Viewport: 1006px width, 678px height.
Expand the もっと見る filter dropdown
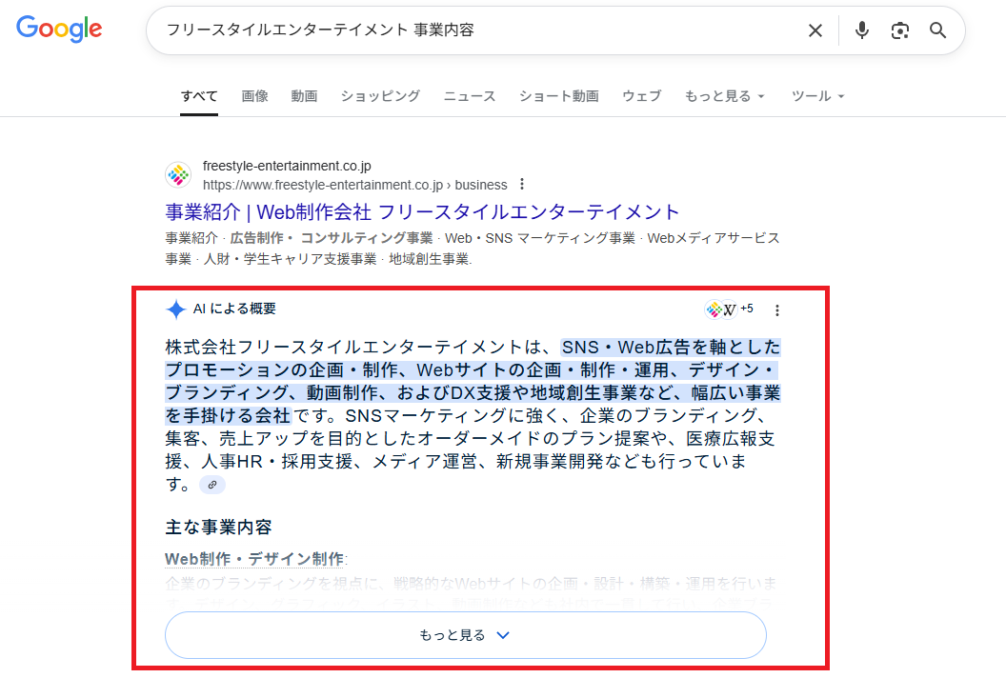(724, 96)
